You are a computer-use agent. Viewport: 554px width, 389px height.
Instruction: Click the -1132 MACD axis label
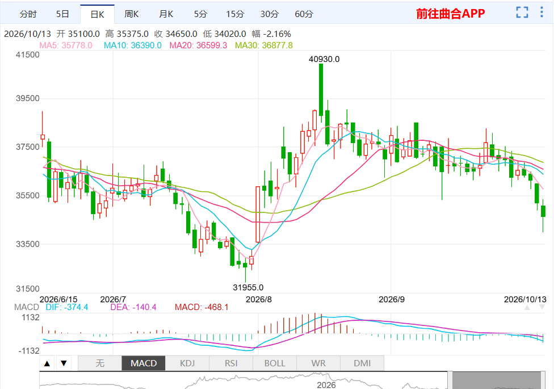29,351
